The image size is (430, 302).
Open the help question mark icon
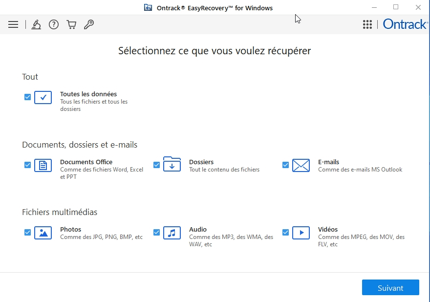coord(54,24)
